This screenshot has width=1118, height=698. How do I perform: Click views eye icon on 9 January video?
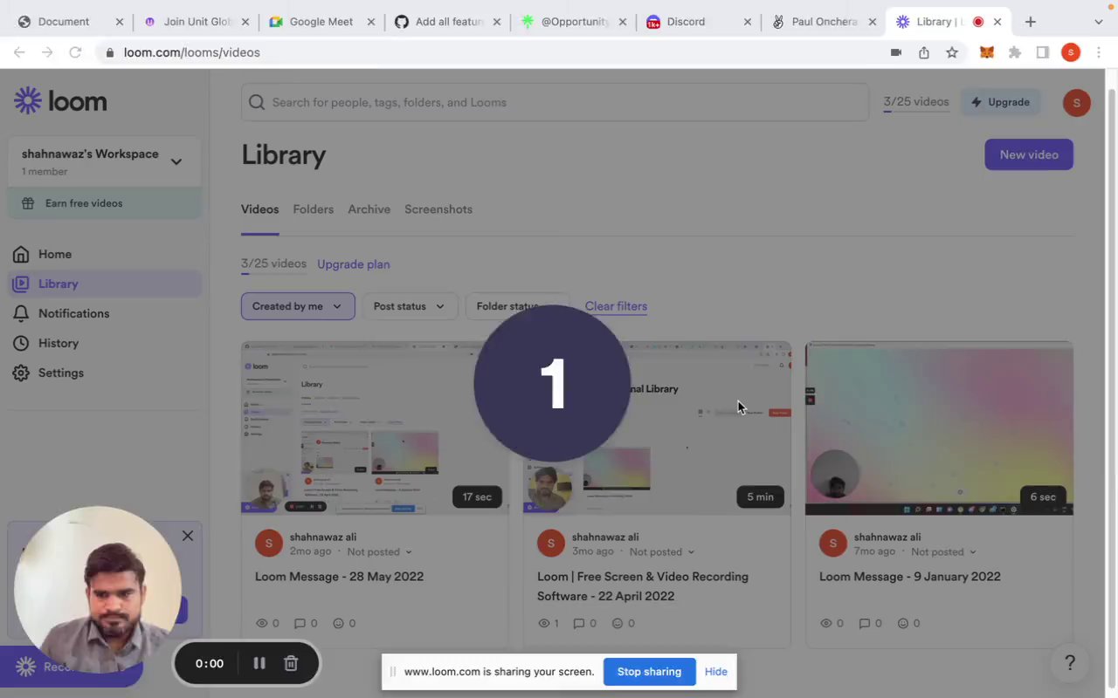pyautogui.click(x=825, y=623)
